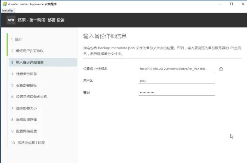Close the installer window
The image size is (247, 163).
[243, 4]
